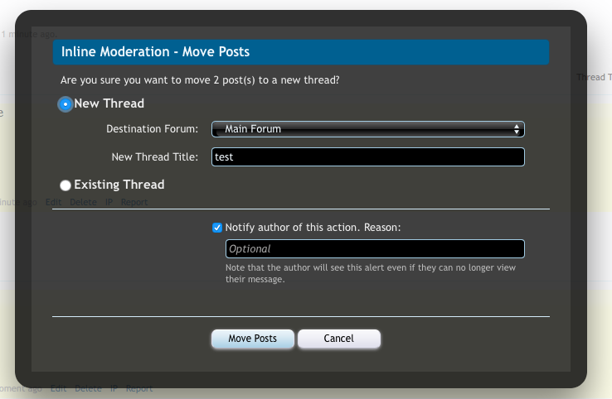Click into the New Thread Title field
Viewport: 612px width, 399px height.
click(367, 156)
